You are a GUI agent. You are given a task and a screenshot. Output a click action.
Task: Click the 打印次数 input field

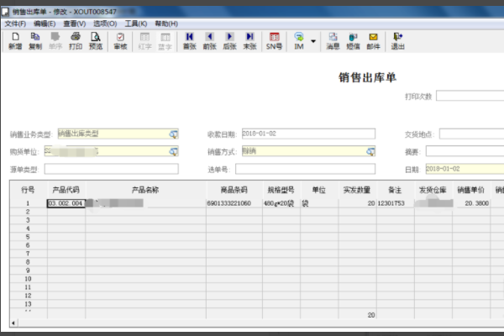[x=470, y=96]
